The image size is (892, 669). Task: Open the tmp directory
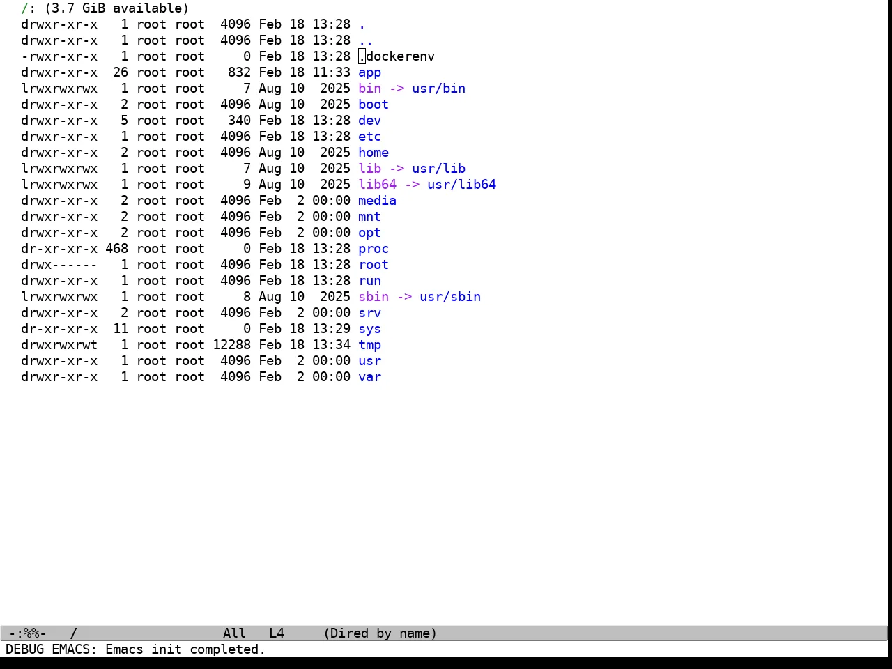[369, 345]
